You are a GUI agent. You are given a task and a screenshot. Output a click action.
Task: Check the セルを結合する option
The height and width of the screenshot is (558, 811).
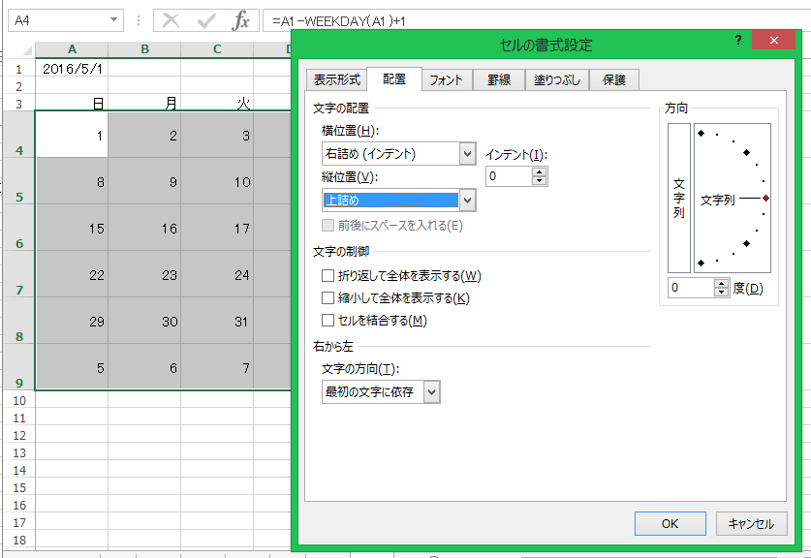(328, 321)
